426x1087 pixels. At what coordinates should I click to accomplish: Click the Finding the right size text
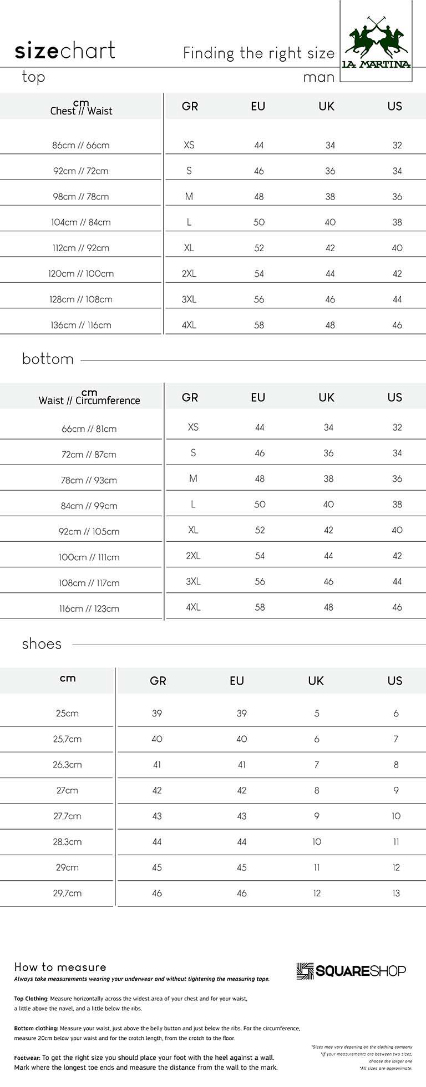(259, 53)
